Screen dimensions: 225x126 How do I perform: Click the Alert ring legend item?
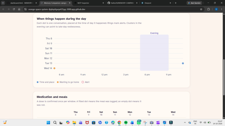pos(85,82)
